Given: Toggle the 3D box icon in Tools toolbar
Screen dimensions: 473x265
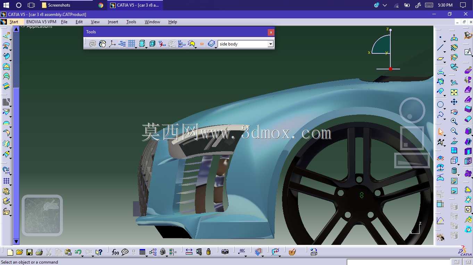Looking at the screenshot, I should click(x=152, y=44).
